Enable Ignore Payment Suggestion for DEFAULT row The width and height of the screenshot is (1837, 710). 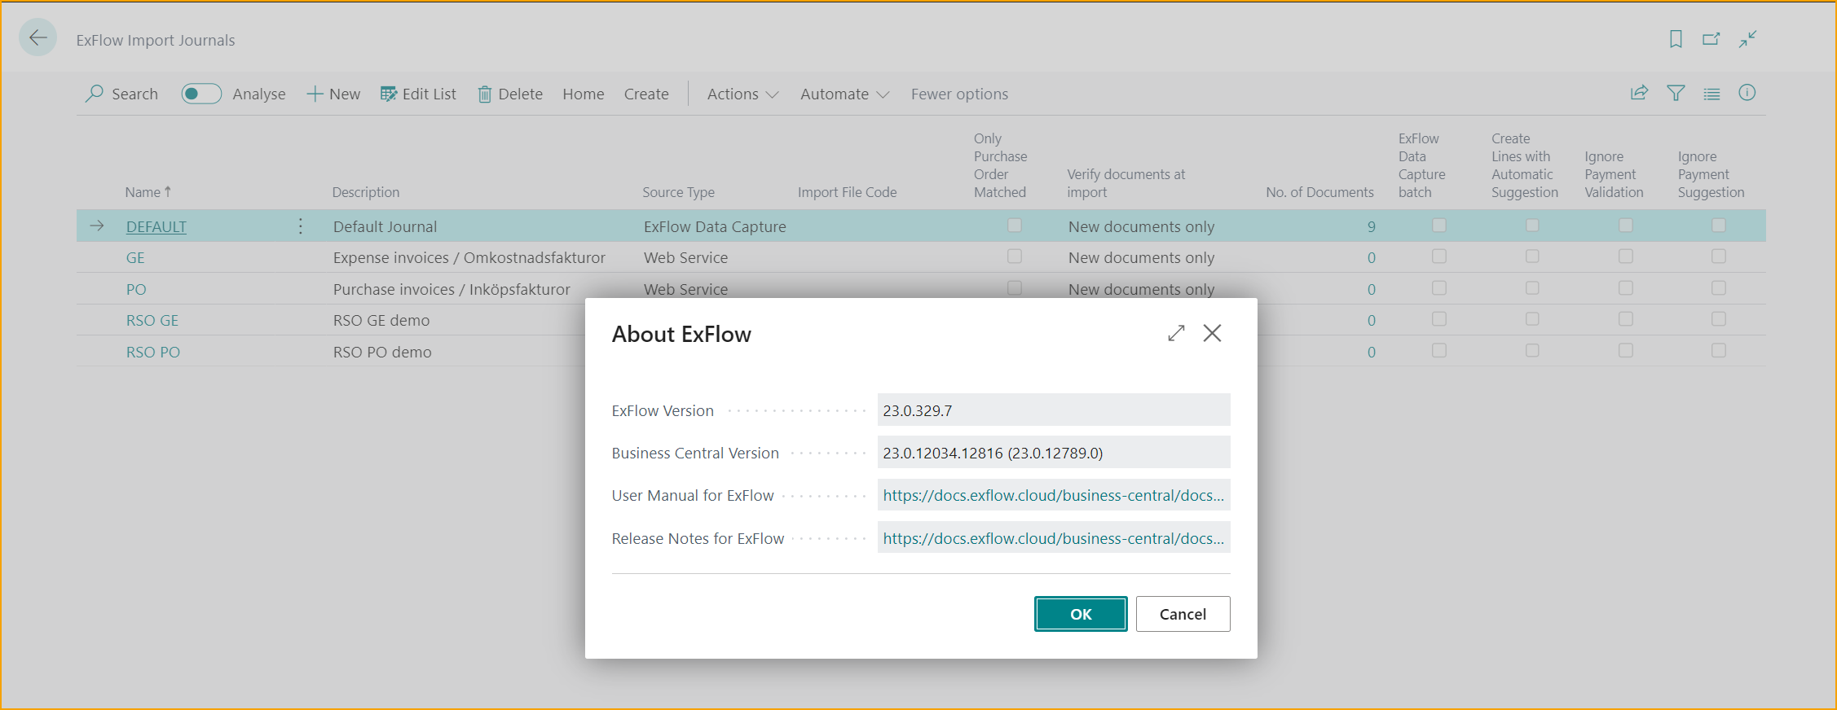pyautogui.click(x=1719, y=226)
